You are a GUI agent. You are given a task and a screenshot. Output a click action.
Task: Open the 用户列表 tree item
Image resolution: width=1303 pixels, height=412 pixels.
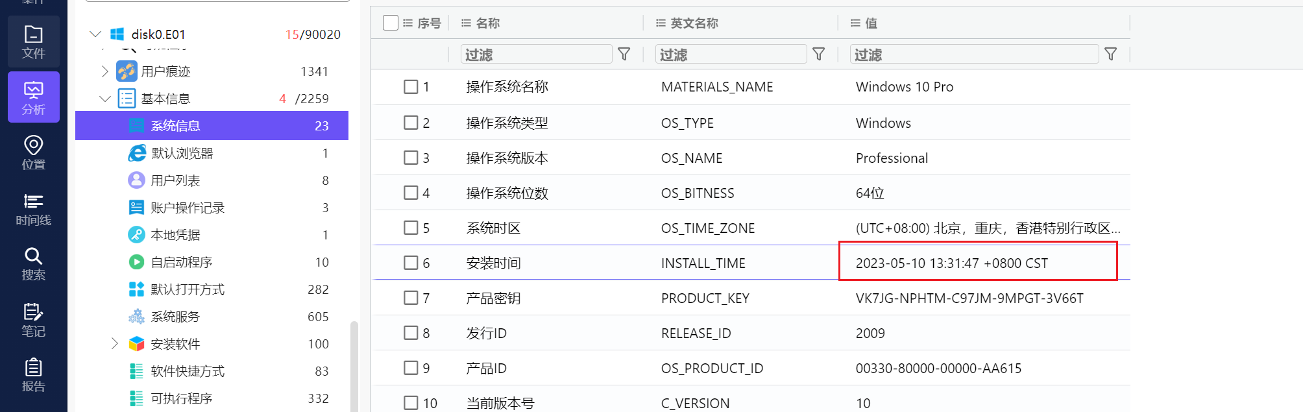pyautogui.click(x=175, y=180)
